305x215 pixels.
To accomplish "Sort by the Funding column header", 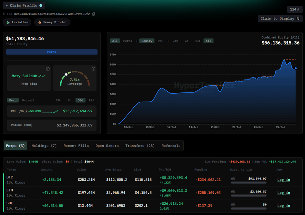I will coord(201,170).
